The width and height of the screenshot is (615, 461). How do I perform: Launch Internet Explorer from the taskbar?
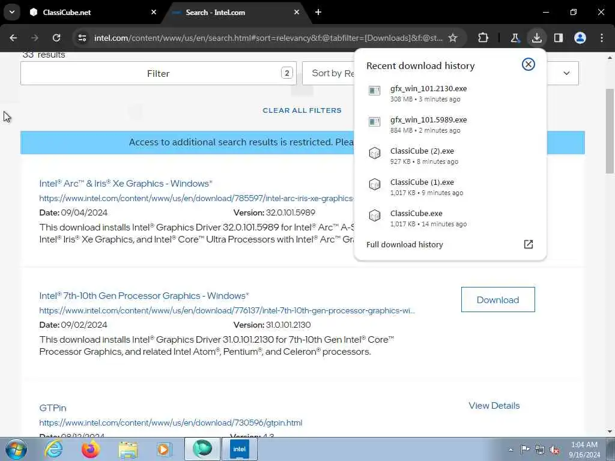coord(53,449)
